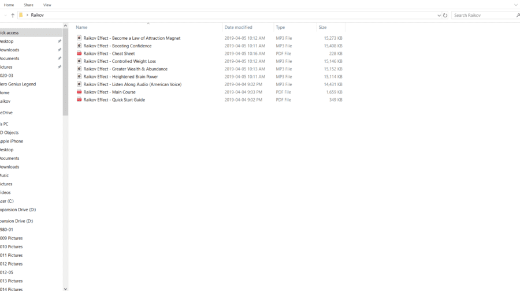The image size is (520, 291).
Task: Open the 2012-05 folder in the sidebar
Action: pos(6,273)
